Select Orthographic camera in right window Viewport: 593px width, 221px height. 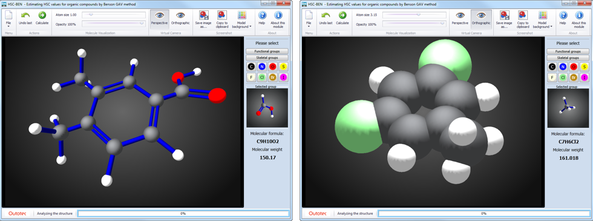pos(481,19)
